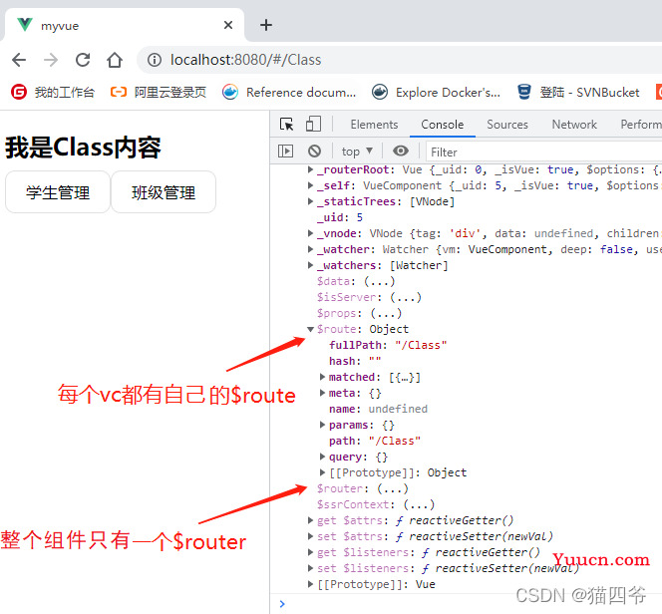Image resolution: width=662 pixels, height=614 pixels.
Task: Expand the _vnode entry
Action: tap(311, 233)
